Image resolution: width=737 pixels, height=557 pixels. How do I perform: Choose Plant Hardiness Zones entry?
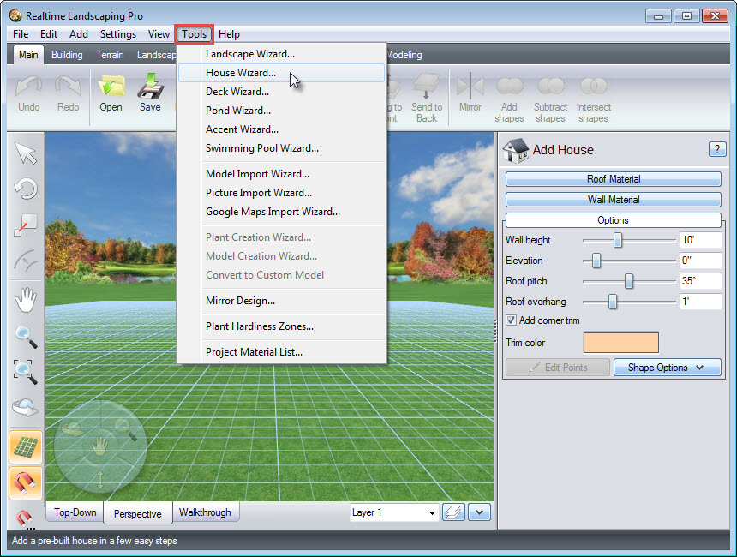(x=282, y=326)
